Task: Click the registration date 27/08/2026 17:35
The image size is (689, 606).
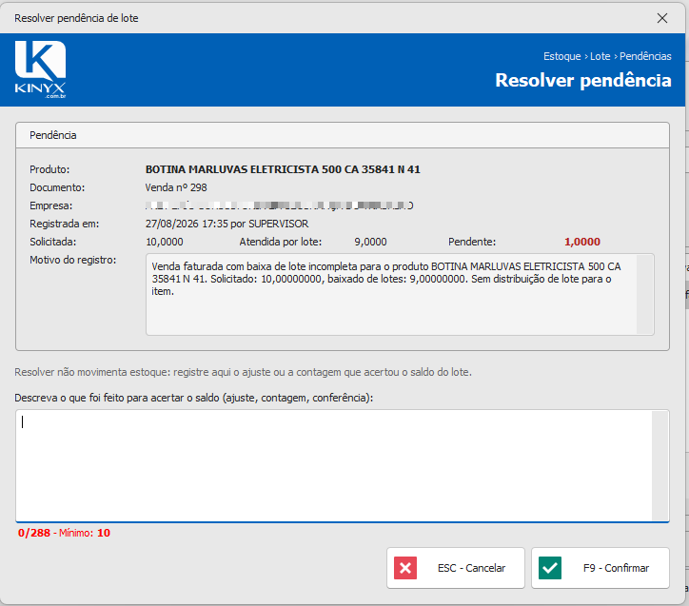Action: tap(187, 224)
